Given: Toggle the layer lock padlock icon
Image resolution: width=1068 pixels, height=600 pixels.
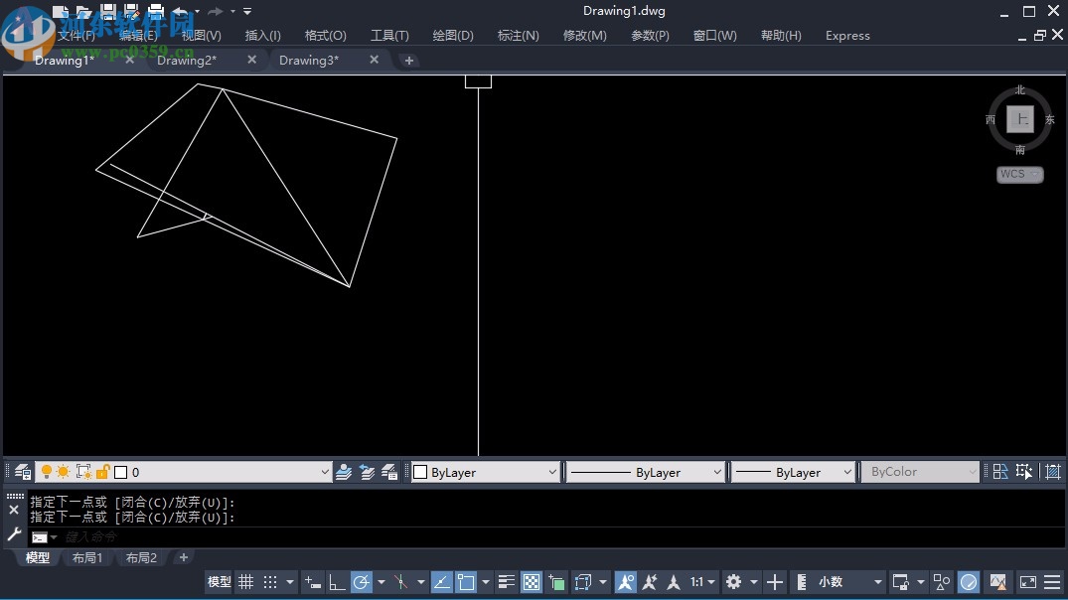Looking at the screenshot, I should tap(103, 472).
